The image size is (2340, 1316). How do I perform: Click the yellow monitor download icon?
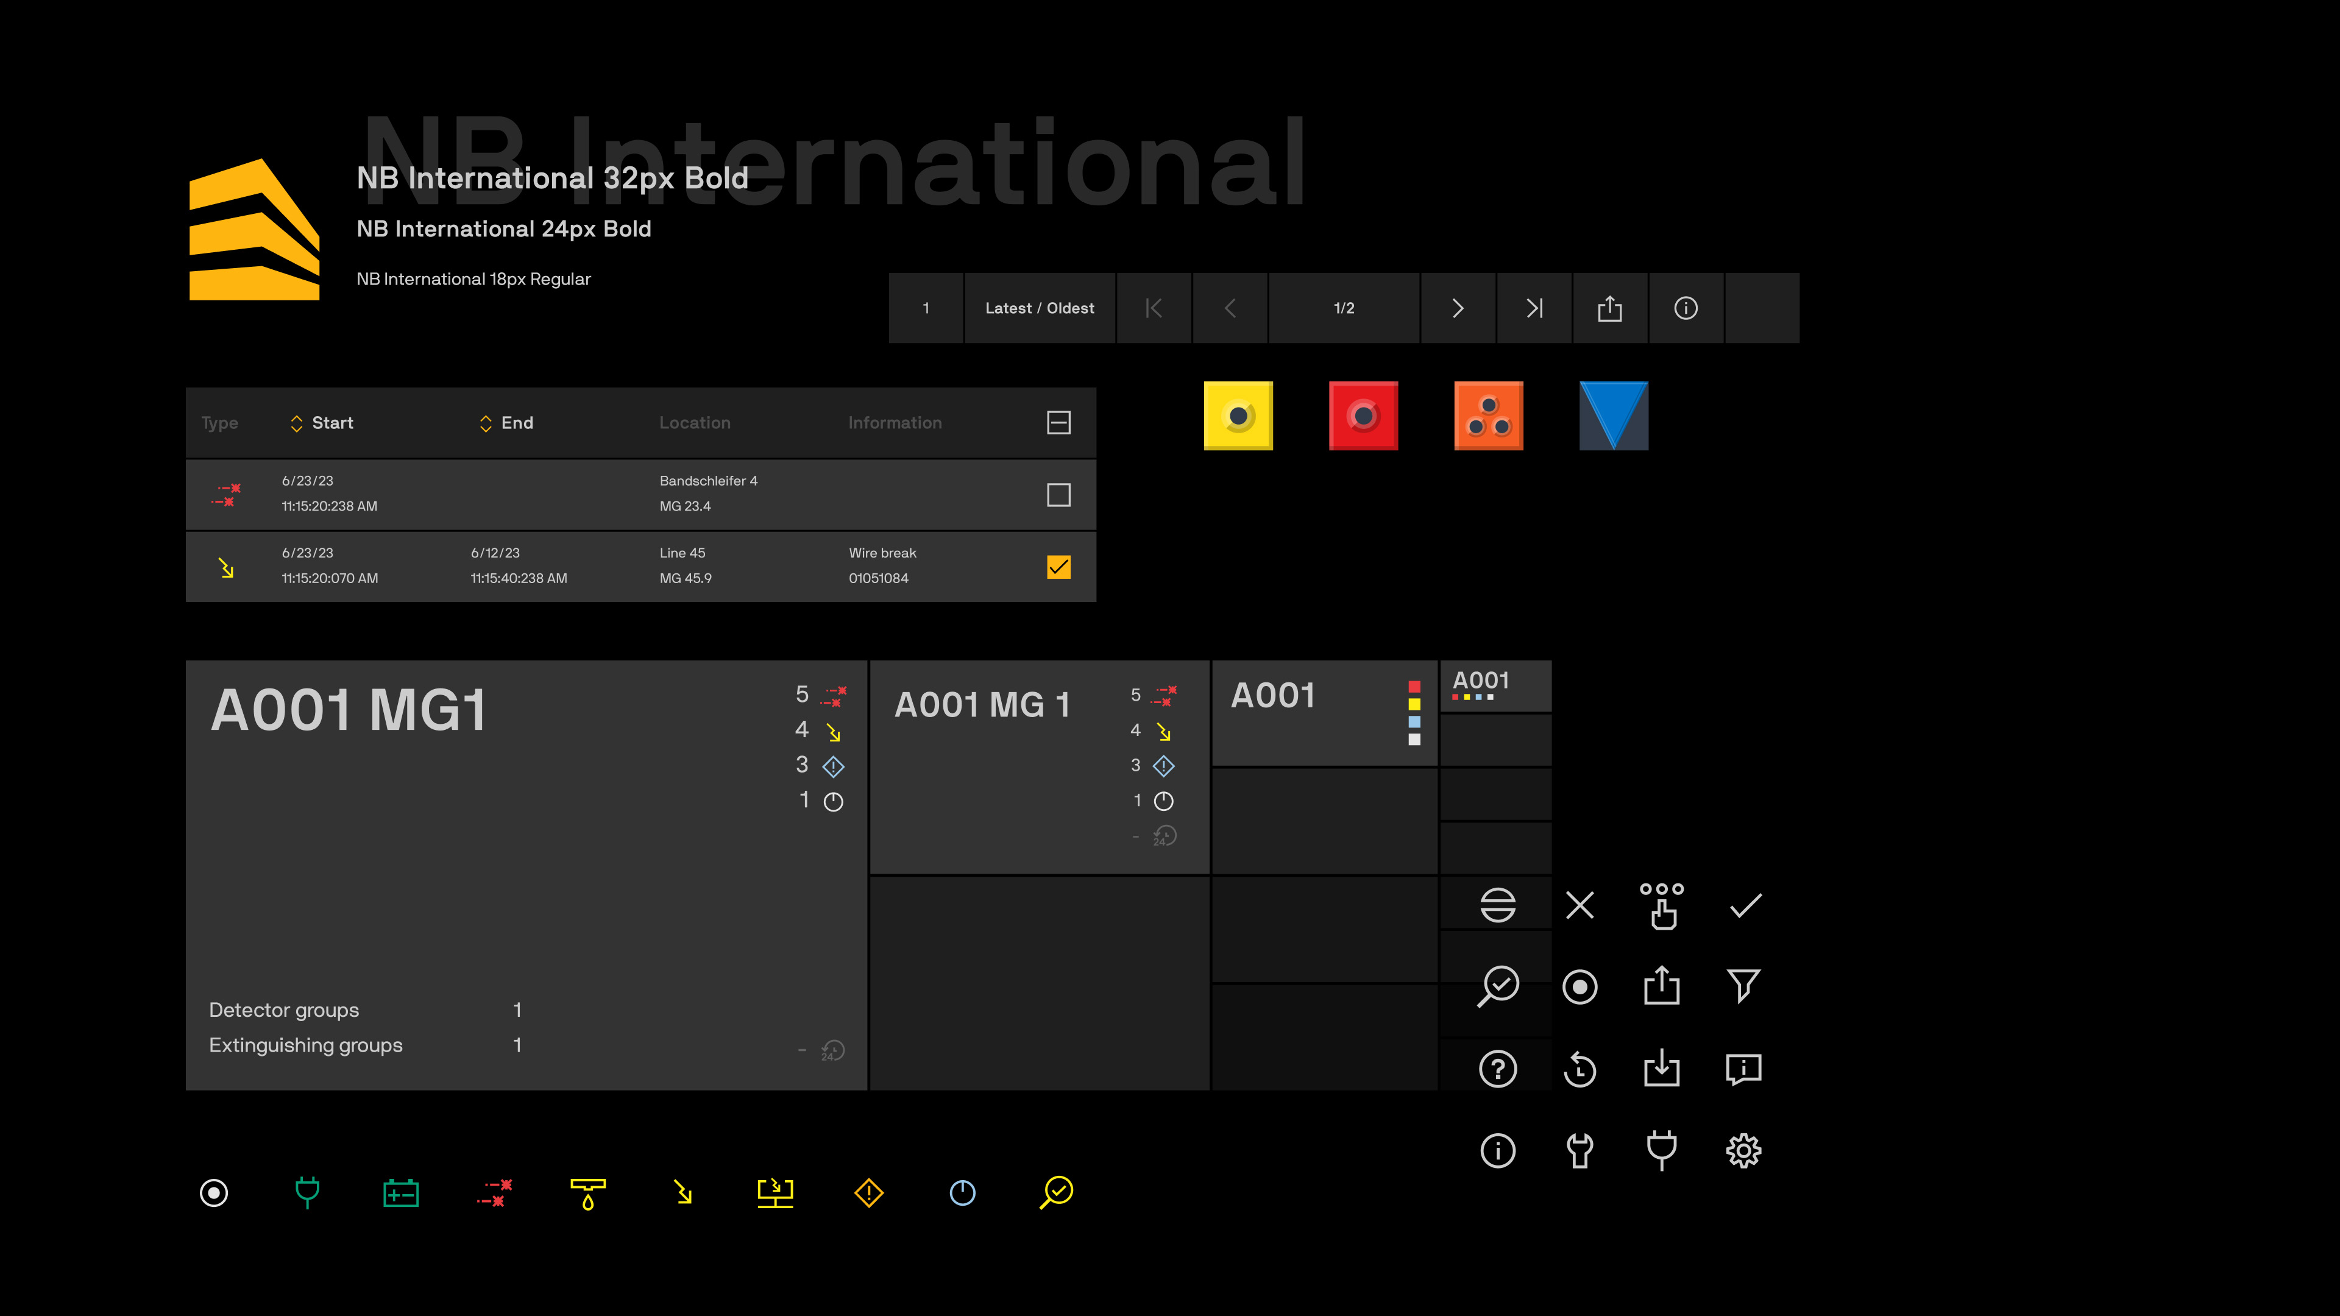click(x=775, y=1192)
